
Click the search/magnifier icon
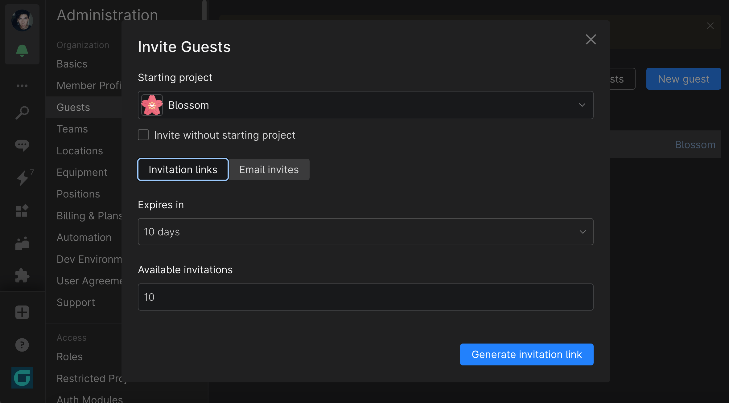[x=22, y=112]
